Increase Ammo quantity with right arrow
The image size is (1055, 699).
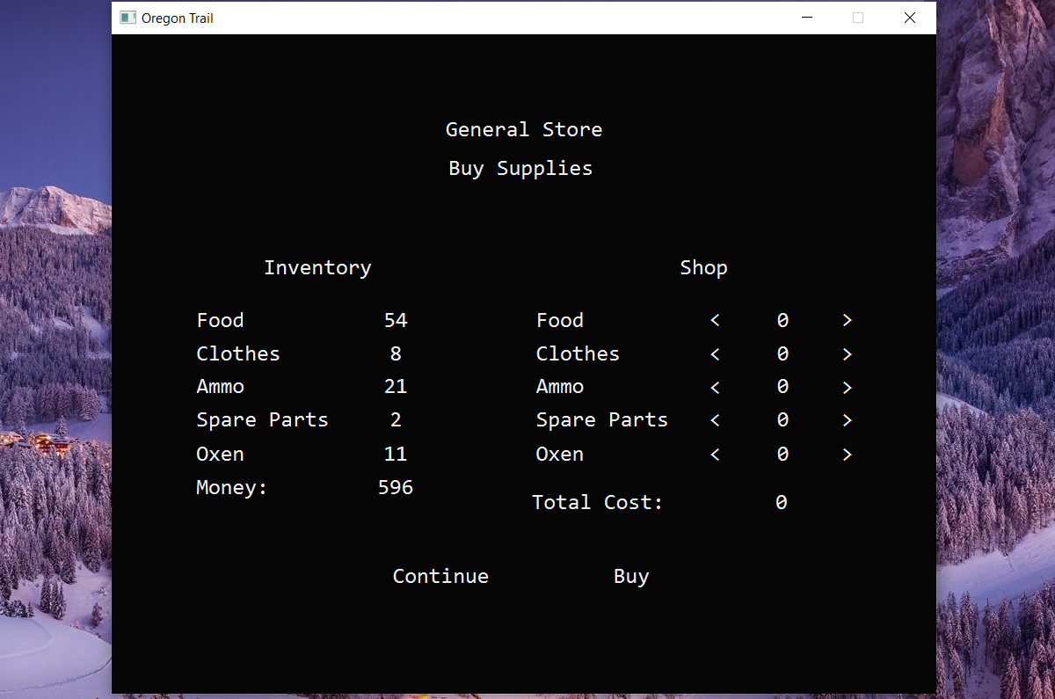tap(847, 388)
